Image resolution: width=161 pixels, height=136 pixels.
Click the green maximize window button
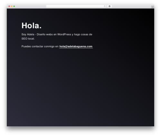(14, 6)
